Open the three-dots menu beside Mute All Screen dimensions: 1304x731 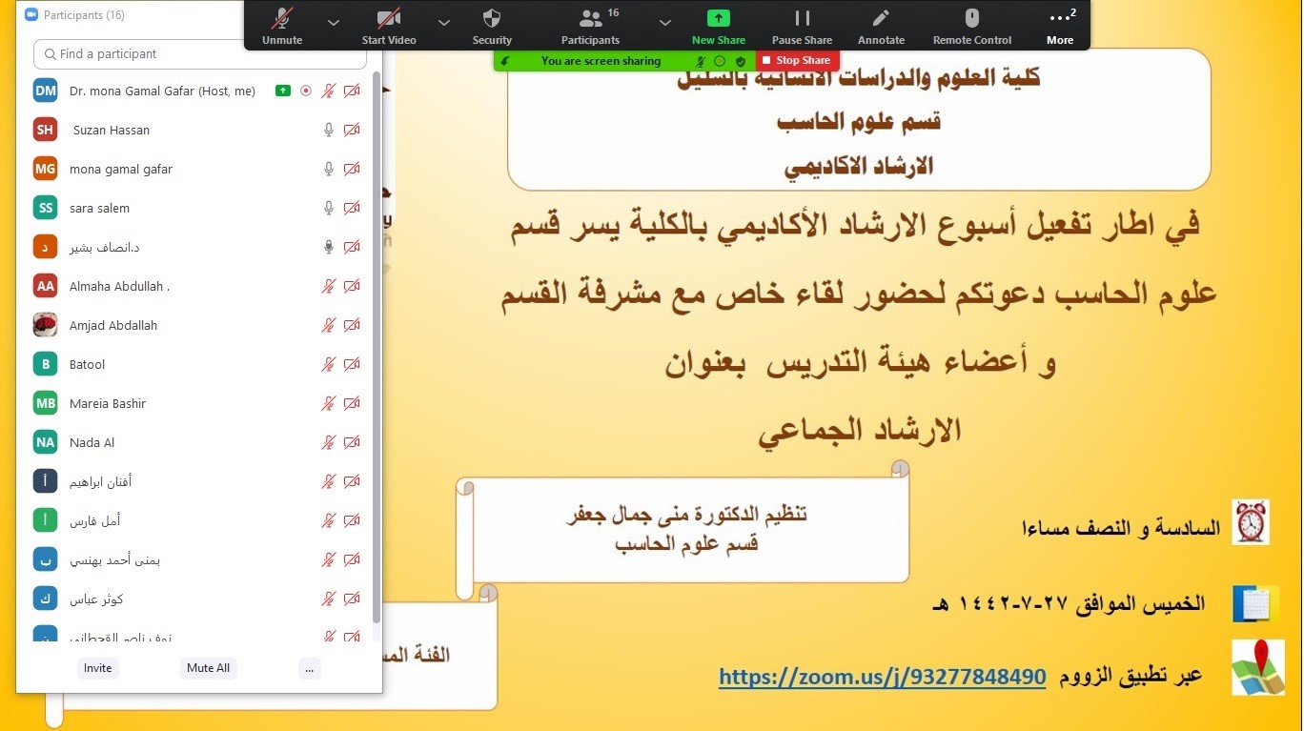[x=309, y=668]
